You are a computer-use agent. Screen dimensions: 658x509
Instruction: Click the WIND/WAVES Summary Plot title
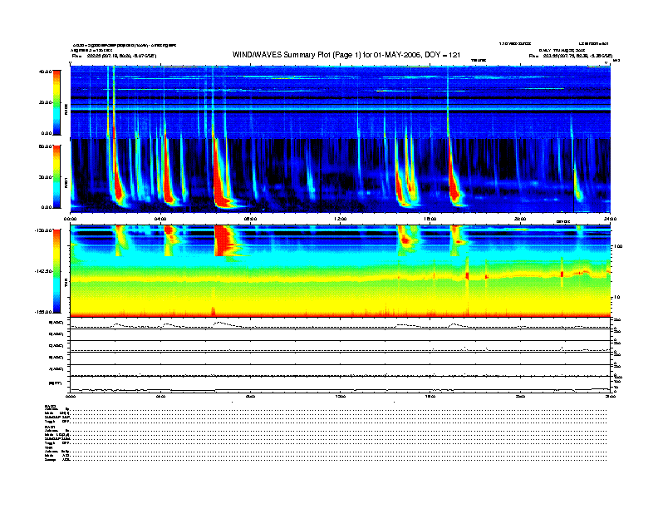tap(346, 55)
